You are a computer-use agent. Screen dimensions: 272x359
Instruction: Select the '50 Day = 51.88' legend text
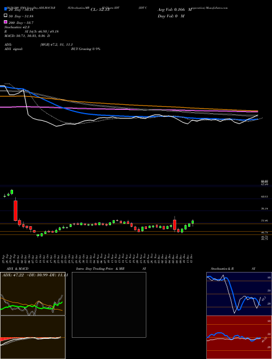pos(21,16)
